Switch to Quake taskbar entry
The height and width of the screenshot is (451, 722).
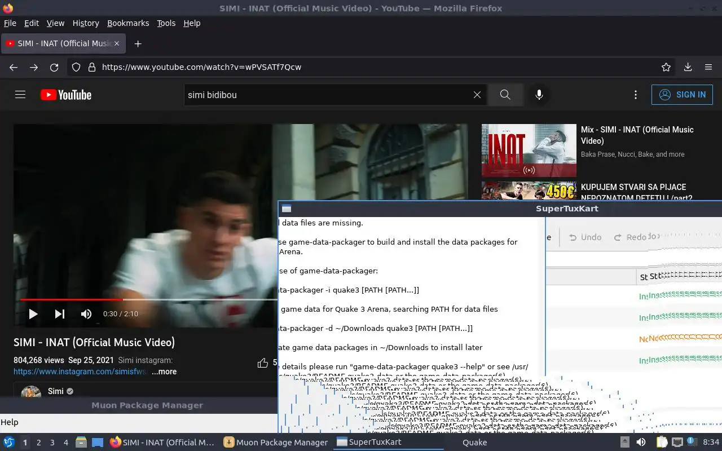coord(475,443)
